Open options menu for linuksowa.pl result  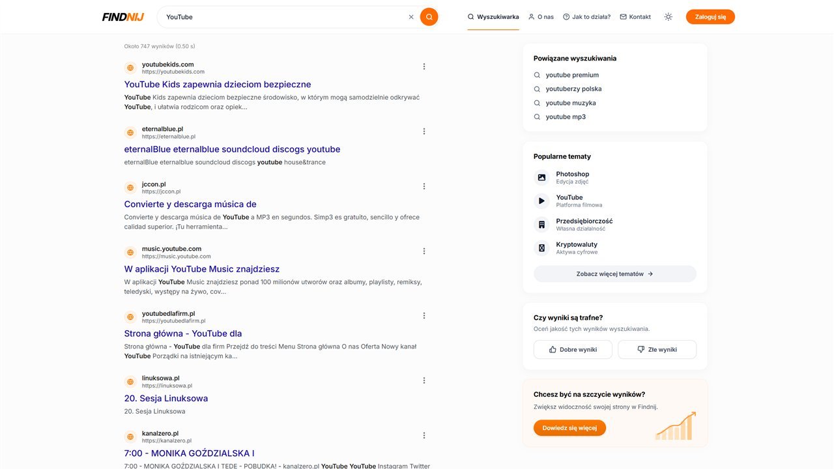[424, 380]
